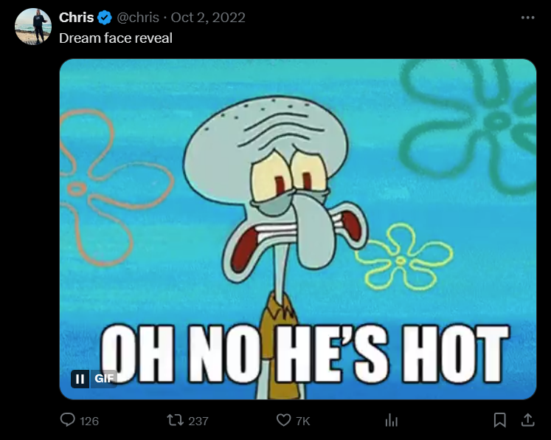Like the post with the heart icon
The height and width of the screenshot is (440, 551).
coord(283,420)
